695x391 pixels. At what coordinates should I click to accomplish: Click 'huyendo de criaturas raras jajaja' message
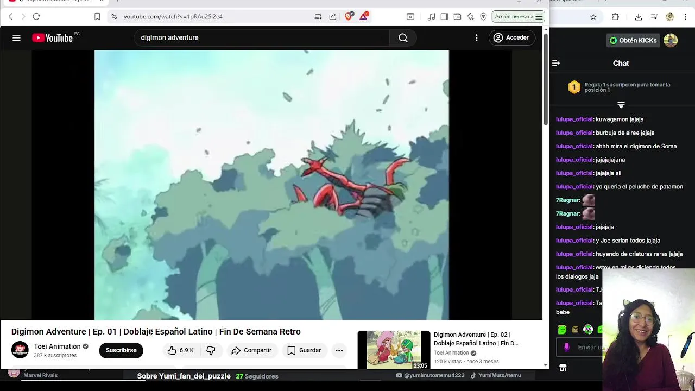click(639, 254)
